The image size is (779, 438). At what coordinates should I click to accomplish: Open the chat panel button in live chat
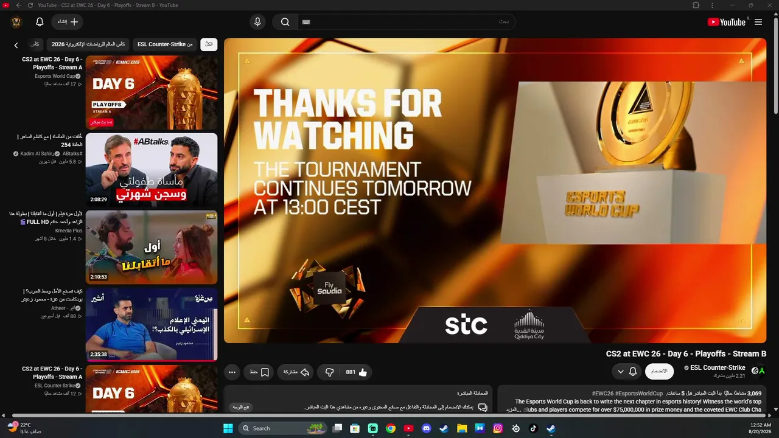[x=241, y=407]
